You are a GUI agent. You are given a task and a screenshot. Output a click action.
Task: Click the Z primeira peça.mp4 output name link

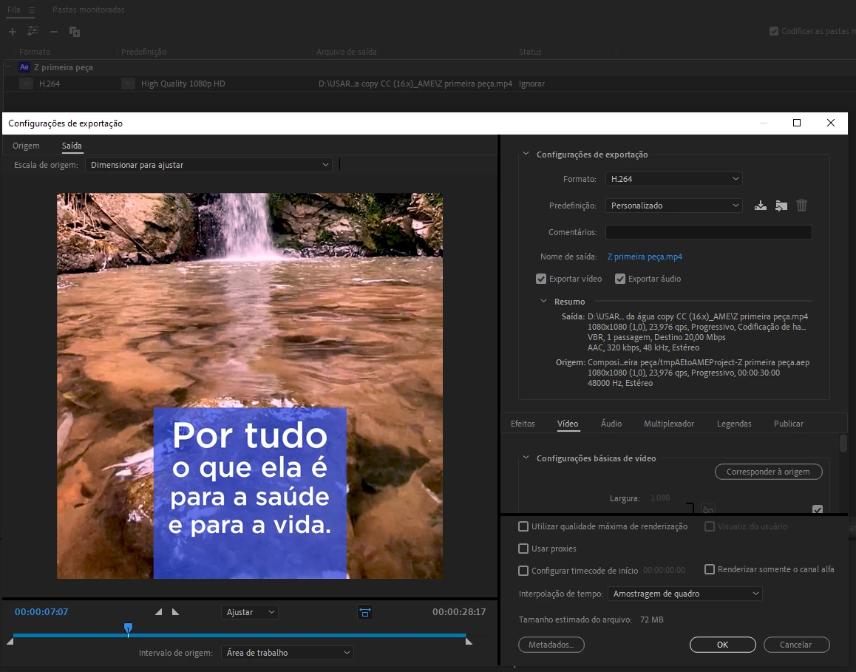click(644, 257)
